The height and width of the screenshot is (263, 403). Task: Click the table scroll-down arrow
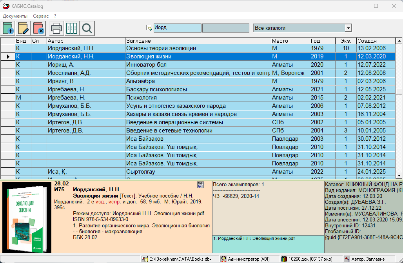[399, 175]
